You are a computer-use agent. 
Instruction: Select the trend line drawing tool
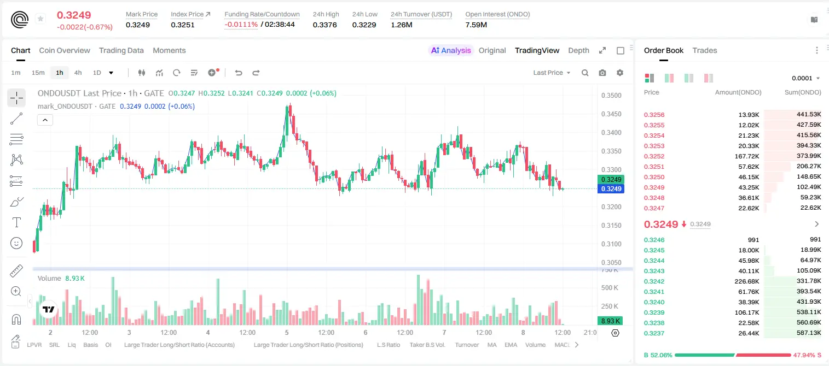tap(16, 119)
